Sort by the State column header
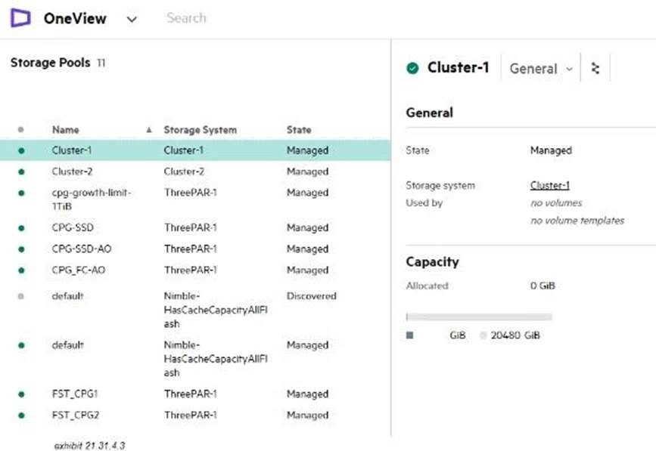The height and width of the screenshot is (451, 656). (x=299, y=130)
